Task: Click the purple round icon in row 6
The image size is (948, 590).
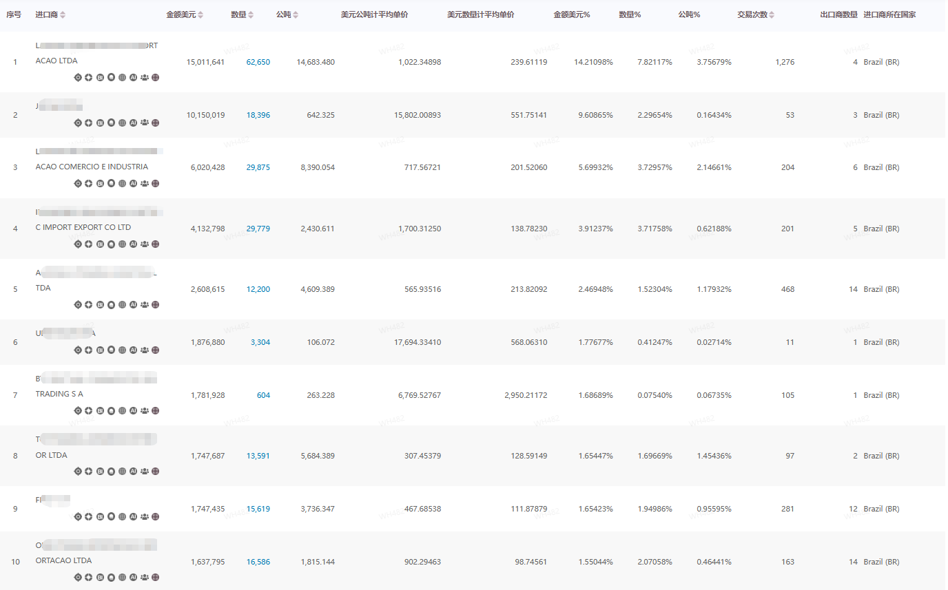Action: coord(155,350)
